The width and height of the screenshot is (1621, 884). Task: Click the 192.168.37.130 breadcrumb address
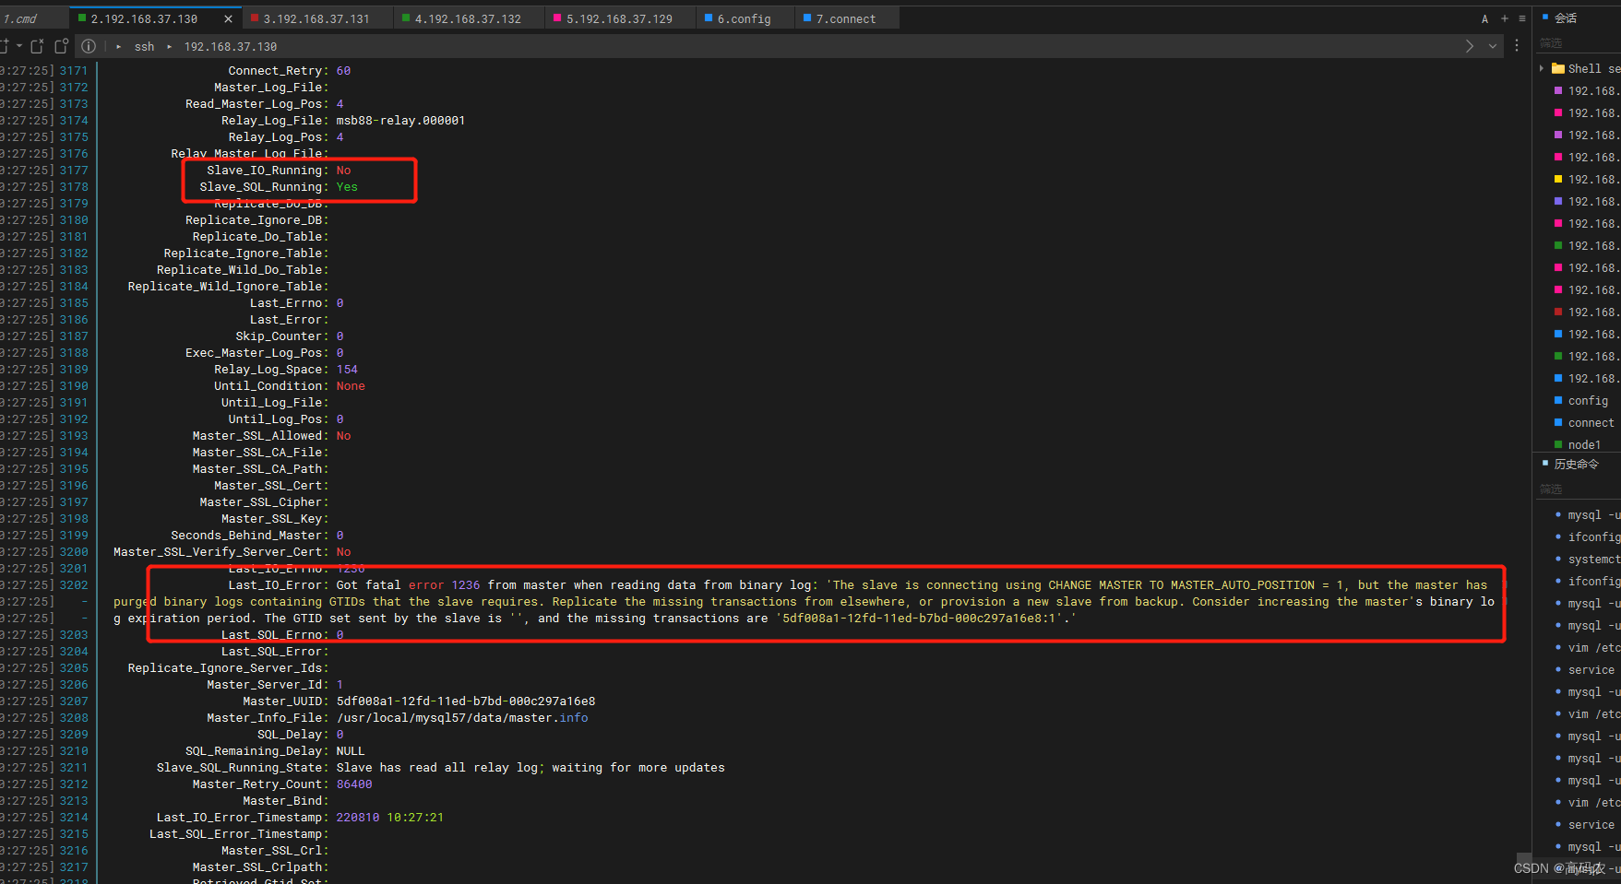click(231, 46)
